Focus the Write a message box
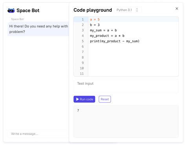This screenshot has width=186, height=146. (38, 134)
